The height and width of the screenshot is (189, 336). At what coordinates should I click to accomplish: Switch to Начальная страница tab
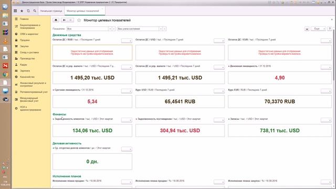(51, 11)
